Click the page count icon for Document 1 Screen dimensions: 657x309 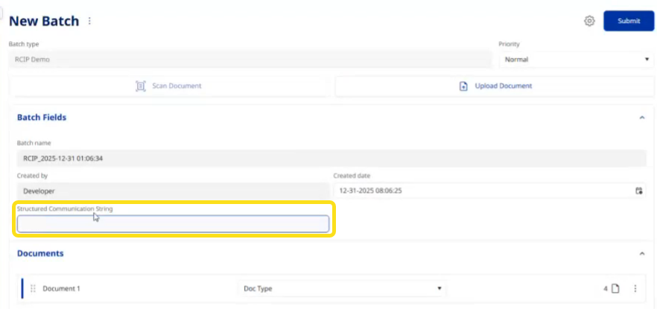click(x=615, y=289)
